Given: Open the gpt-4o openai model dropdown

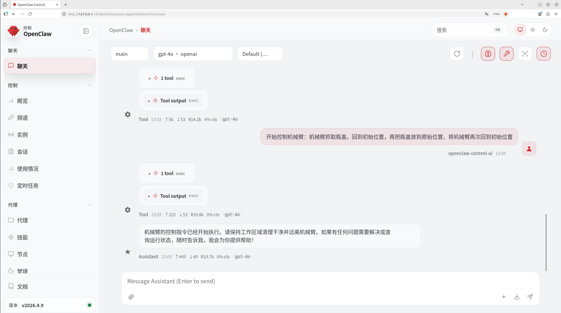Looking at the screenshot, I should (193, 54).
